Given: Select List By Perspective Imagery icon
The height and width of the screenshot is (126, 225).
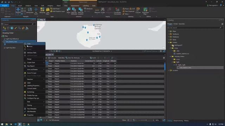Looking at the screenshot, I should pos(27,28).
